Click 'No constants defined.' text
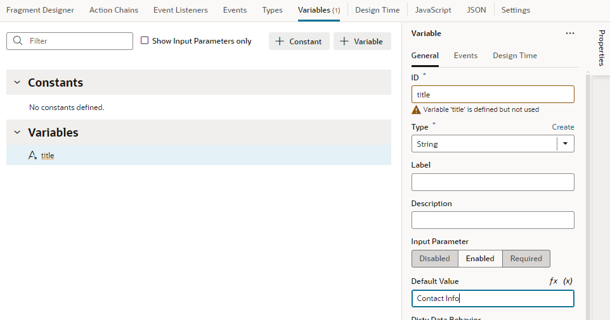This screenshot has width=610, height=320. pyautogui.click(x=67, y=108)
